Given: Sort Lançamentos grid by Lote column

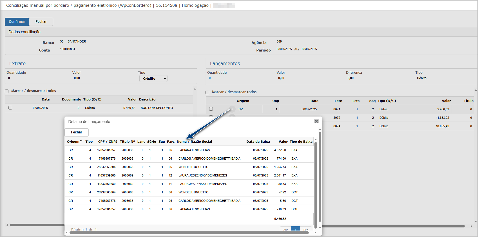Looking at the screenshot, I should 338,101.
